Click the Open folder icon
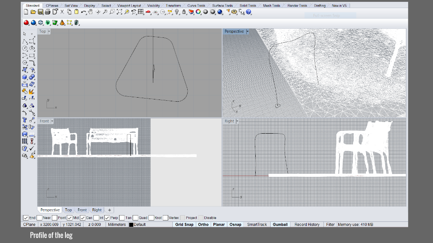433x243 pixels. click(x=33, y=12)
